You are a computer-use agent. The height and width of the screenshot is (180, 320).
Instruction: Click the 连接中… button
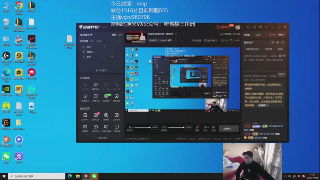click(228, 128)
